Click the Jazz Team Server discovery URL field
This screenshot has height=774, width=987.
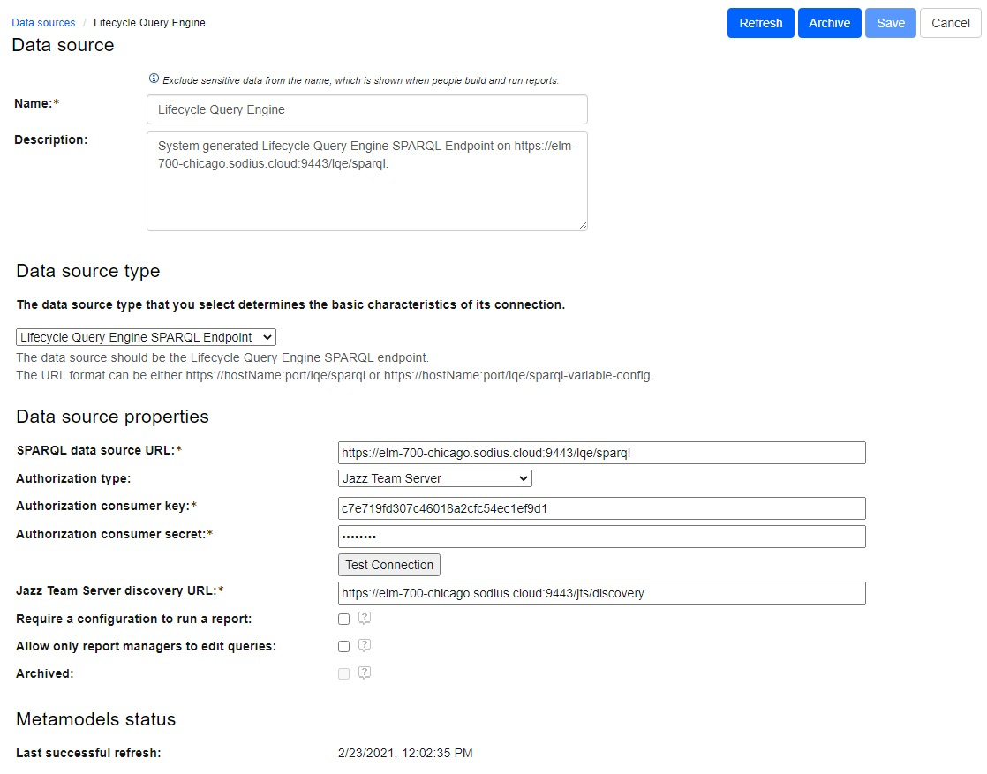tap(601, 593)
